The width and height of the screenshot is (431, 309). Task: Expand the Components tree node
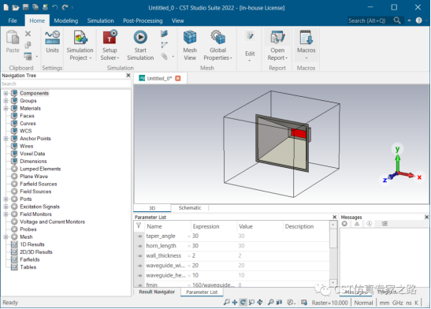[x=6, y=93]
